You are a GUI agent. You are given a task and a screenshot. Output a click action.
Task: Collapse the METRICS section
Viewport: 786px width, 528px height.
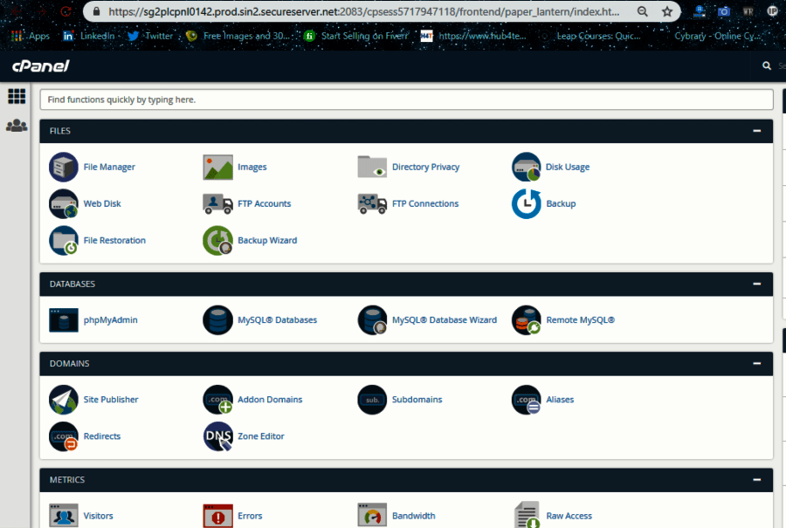pos(757,480)
